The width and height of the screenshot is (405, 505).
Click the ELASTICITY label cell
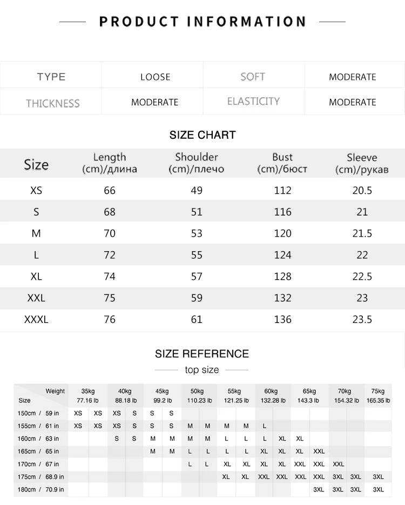click(x=253, y=102)
